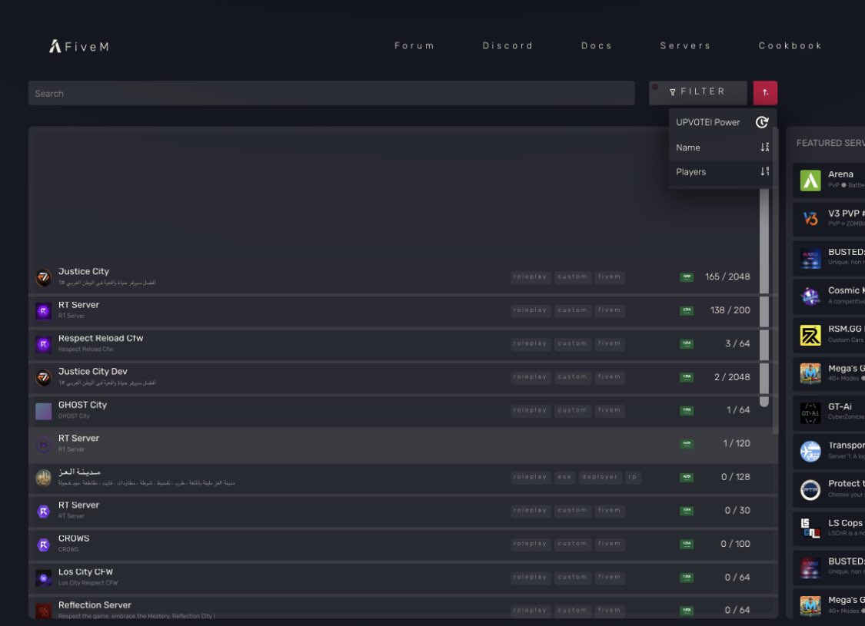Screen dimensions: 865x626
Task: Sort servers by UPVOTE! Power
Action: pos(723,122)
